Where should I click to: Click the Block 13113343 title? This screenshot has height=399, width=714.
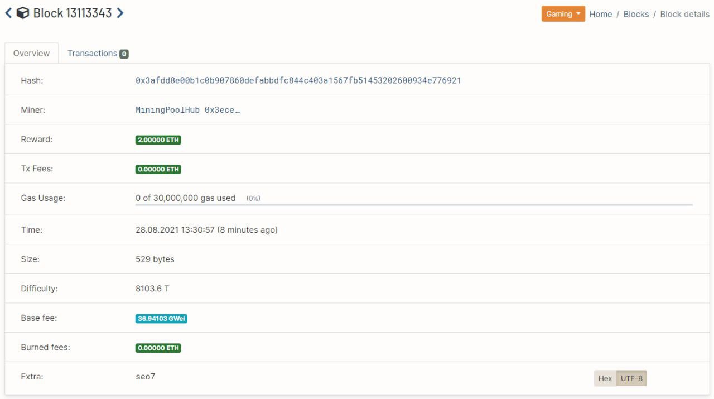point(73,13)
